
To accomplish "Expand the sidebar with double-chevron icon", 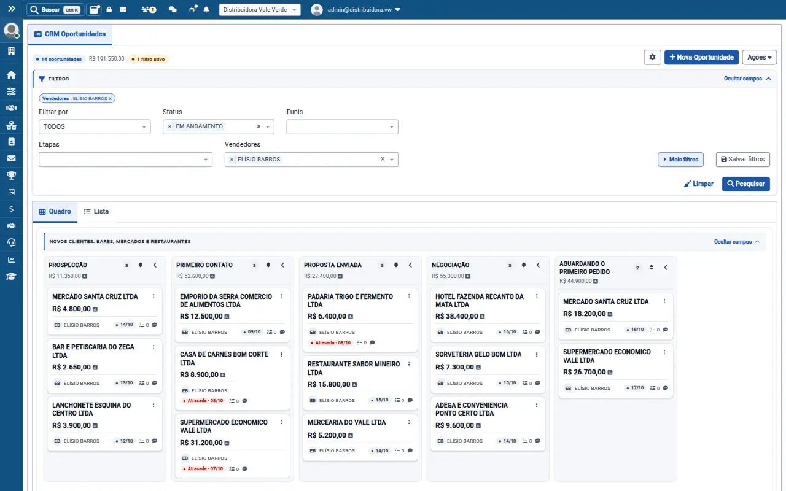I will 11,9.
